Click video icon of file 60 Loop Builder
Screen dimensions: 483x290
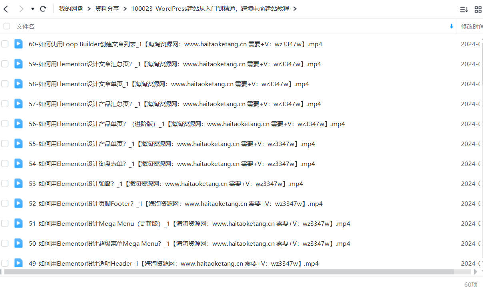18,43
